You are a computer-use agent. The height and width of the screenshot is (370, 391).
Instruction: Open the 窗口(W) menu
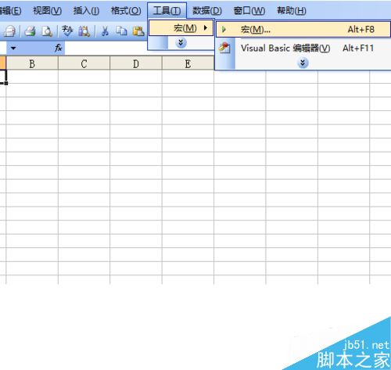pyautogui.click(x=249, y=11)
